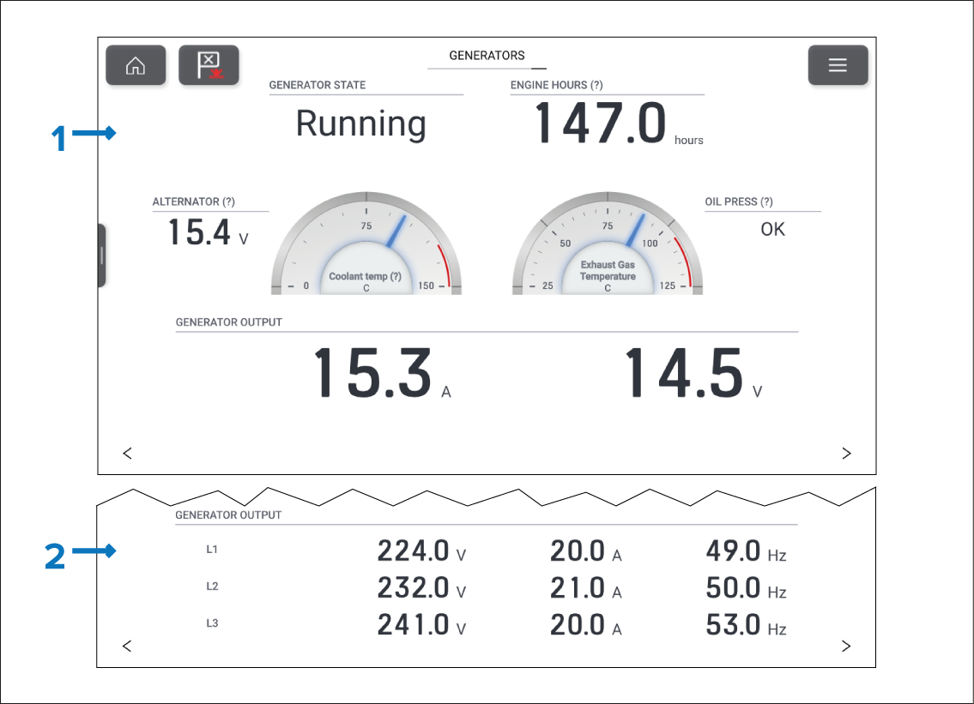Select the 15.3 A generator output value
This screenshot has width=974, height=704.
coord(372,374)
